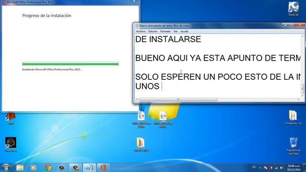306x172 pixels.
Task: Open the Imagenes iso folder on desktop
Action: tap(293, 117)
